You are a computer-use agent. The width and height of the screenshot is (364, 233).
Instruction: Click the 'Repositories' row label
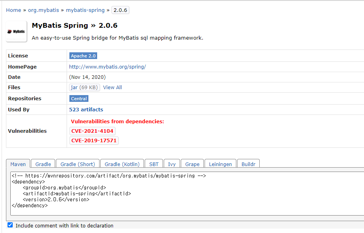point(25,98)
